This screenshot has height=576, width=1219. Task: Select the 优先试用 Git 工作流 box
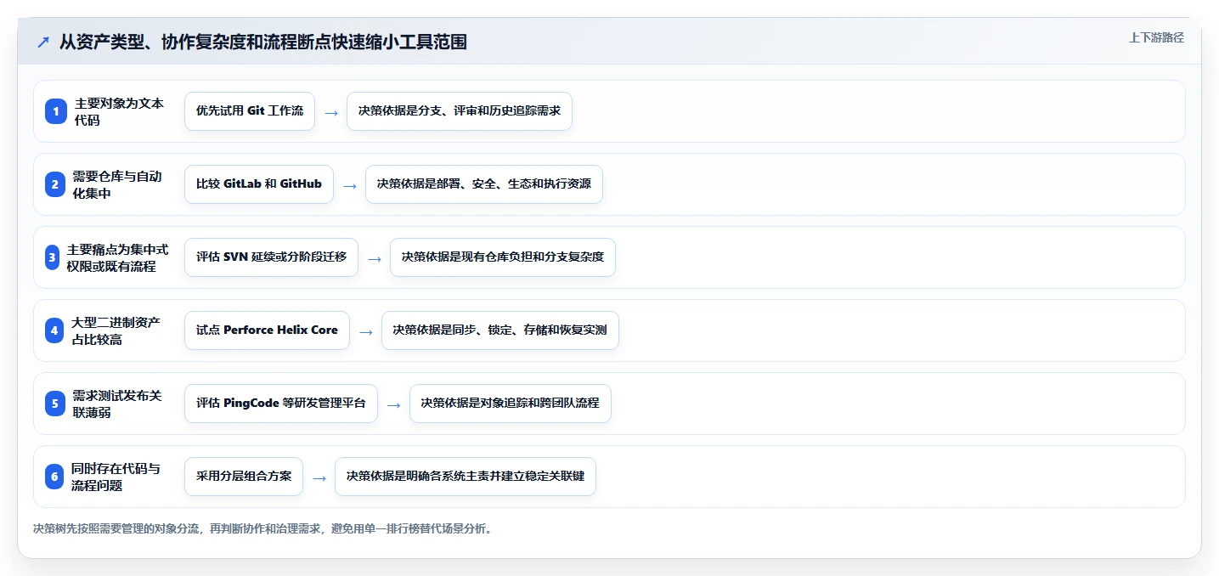[x=250, y=111]
